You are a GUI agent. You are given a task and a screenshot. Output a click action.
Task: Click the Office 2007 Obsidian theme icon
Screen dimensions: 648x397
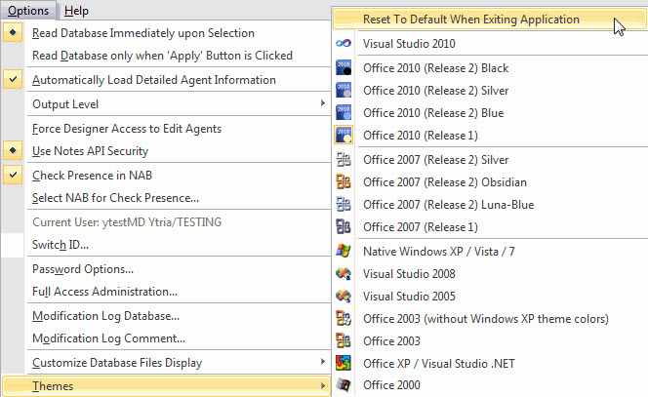tap(344, 181)
